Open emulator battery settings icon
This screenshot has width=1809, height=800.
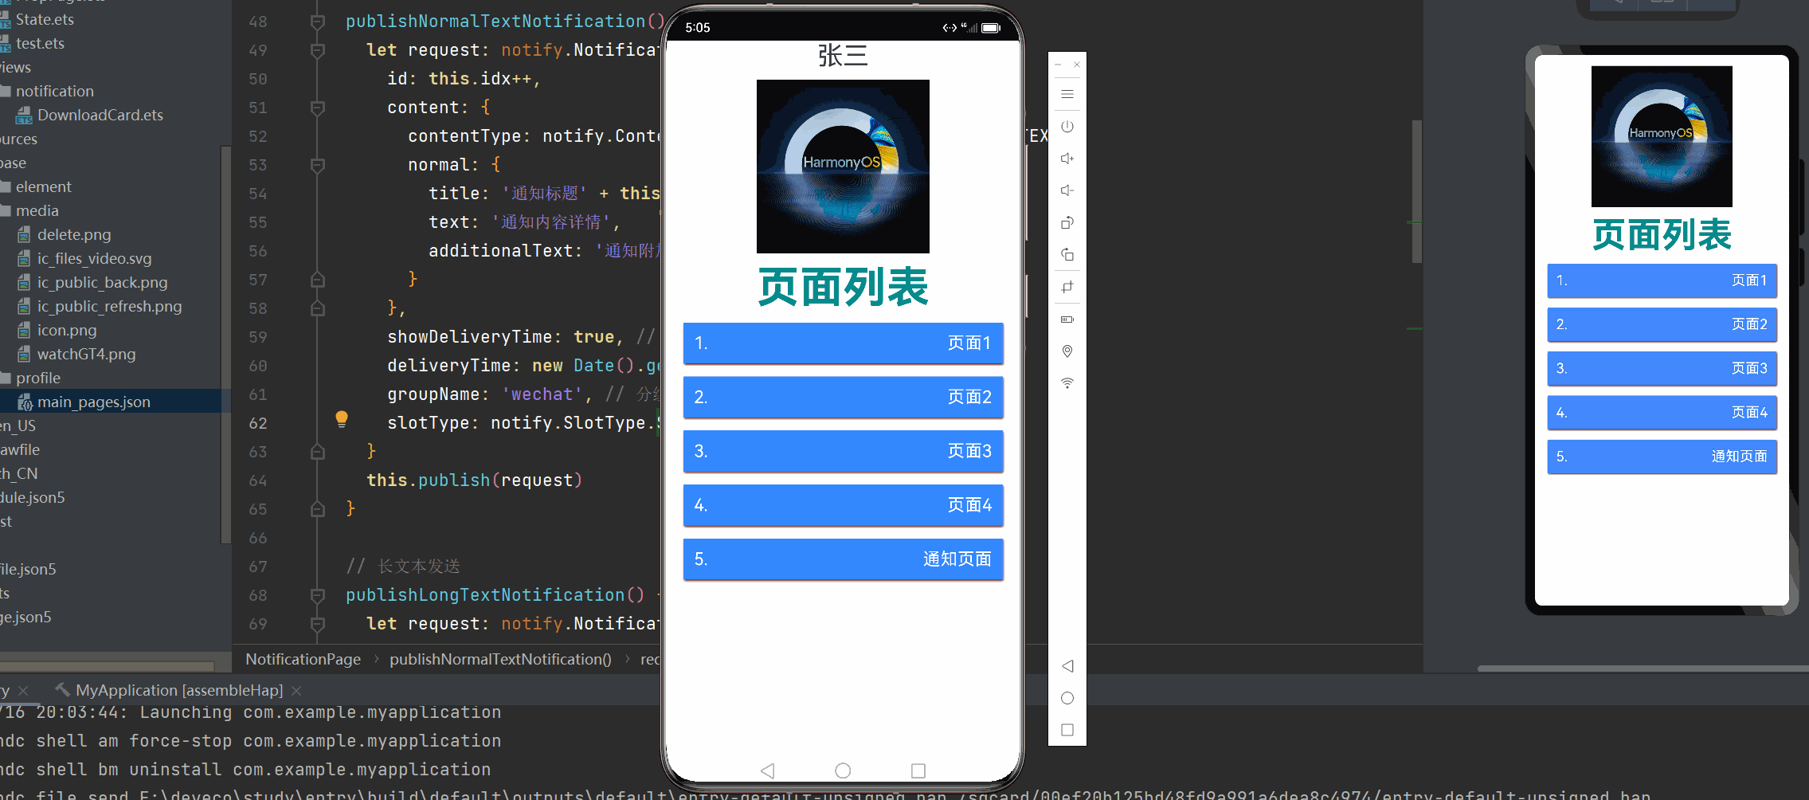pyautogui.click(x=1067, y=320)
